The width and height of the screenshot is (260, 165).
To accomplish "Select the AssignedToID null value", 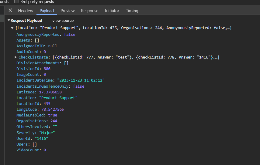I will [x=52, y=46].
